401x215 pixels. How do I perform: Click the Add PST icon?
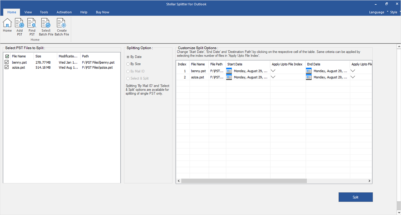pyautogui.click(x=20, y=27)
